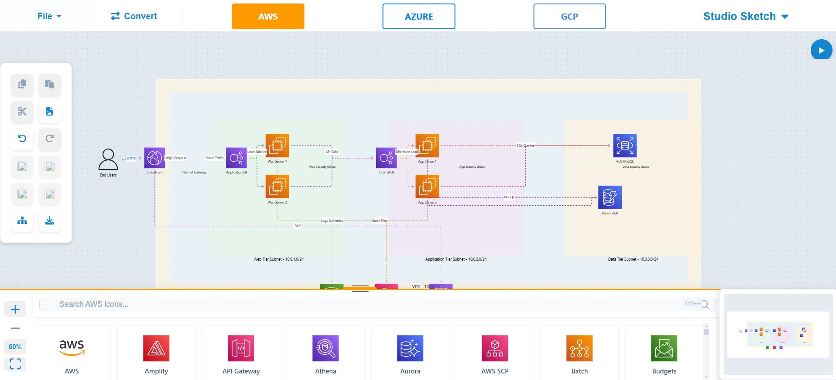The image size is (836, 380).
Task: Click the Internet Gateway label
Action: 194,173
